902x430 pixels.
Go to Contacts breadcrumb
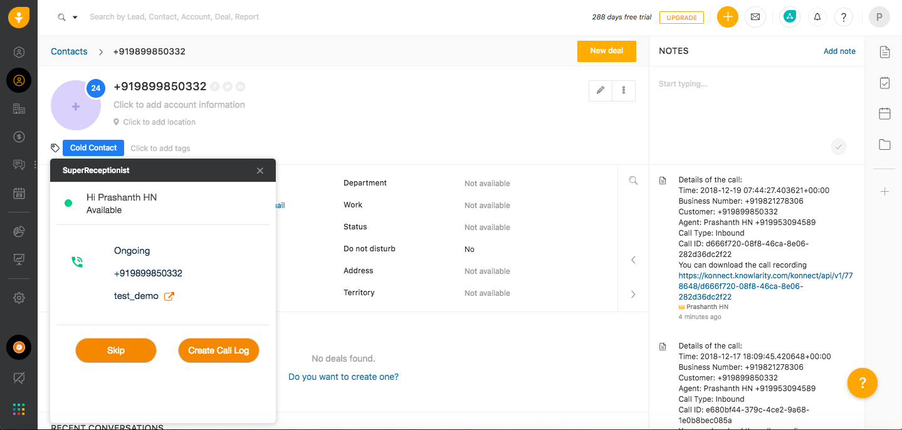coord(69,51)
